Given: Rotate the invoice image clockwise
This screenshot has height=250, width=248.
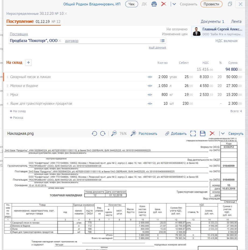Looking at the screenshot, I should [x=103, y=133].
